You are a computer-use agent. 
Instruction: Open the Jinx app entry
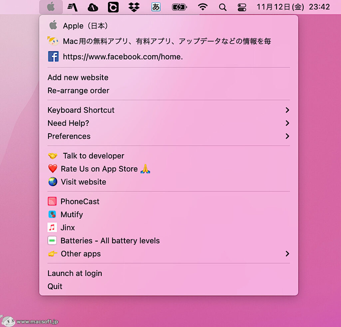169,228
